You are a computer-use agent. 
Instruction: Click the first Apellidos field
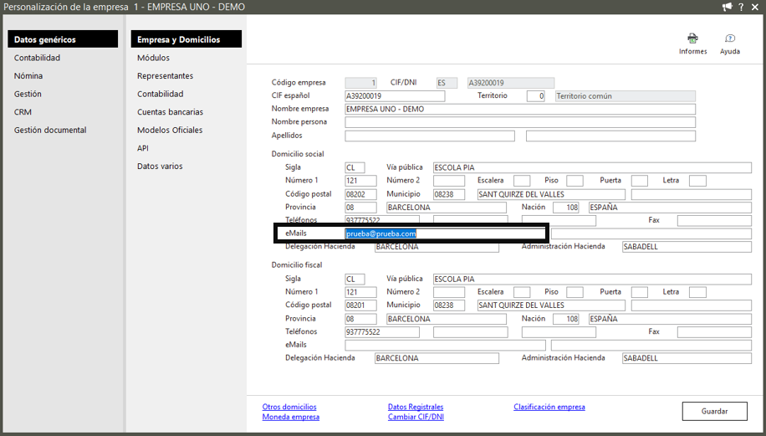(x=430, y=136)
